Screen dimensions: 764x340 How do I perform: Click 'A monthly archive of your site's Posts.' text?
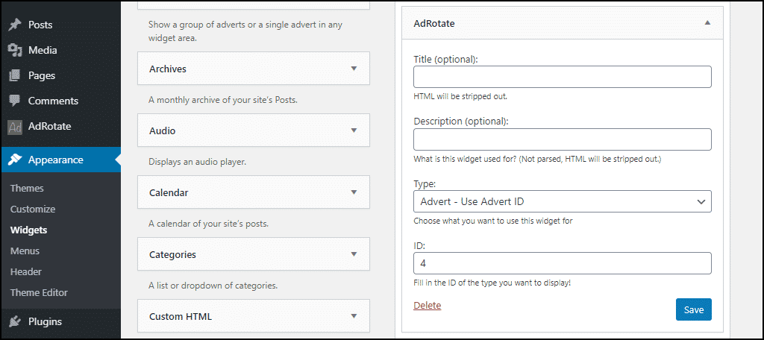pyautogui.click(x=222, y=101)
